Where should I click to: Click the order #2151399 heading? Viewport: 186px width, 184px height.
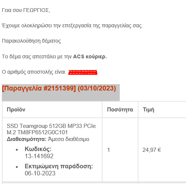pos(59,88)
